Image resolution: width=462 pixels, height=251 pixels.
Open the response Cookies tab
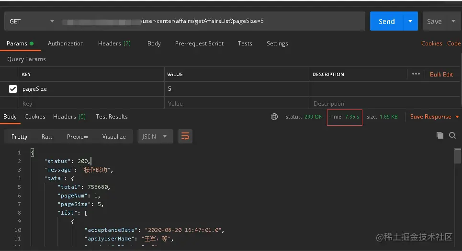pyautogui.click(x=35, y=117)
